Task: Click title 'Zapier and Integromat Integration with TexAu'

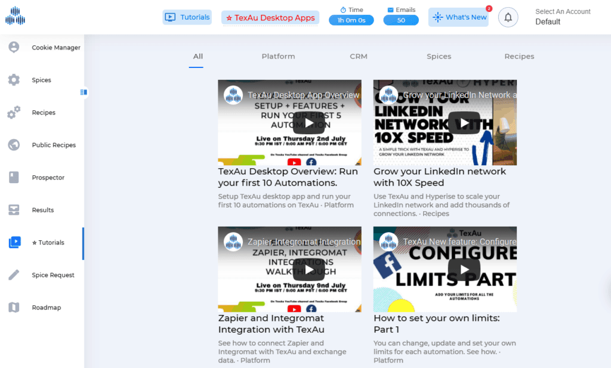Action: 271,324
